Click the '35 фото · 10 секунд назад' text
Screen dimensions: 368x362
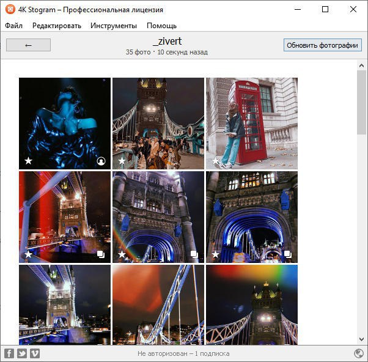coord(167,52)
